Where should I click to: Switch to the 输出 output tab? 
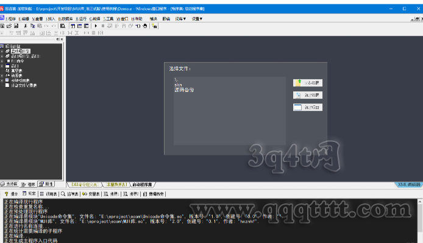tap(29, 194)
